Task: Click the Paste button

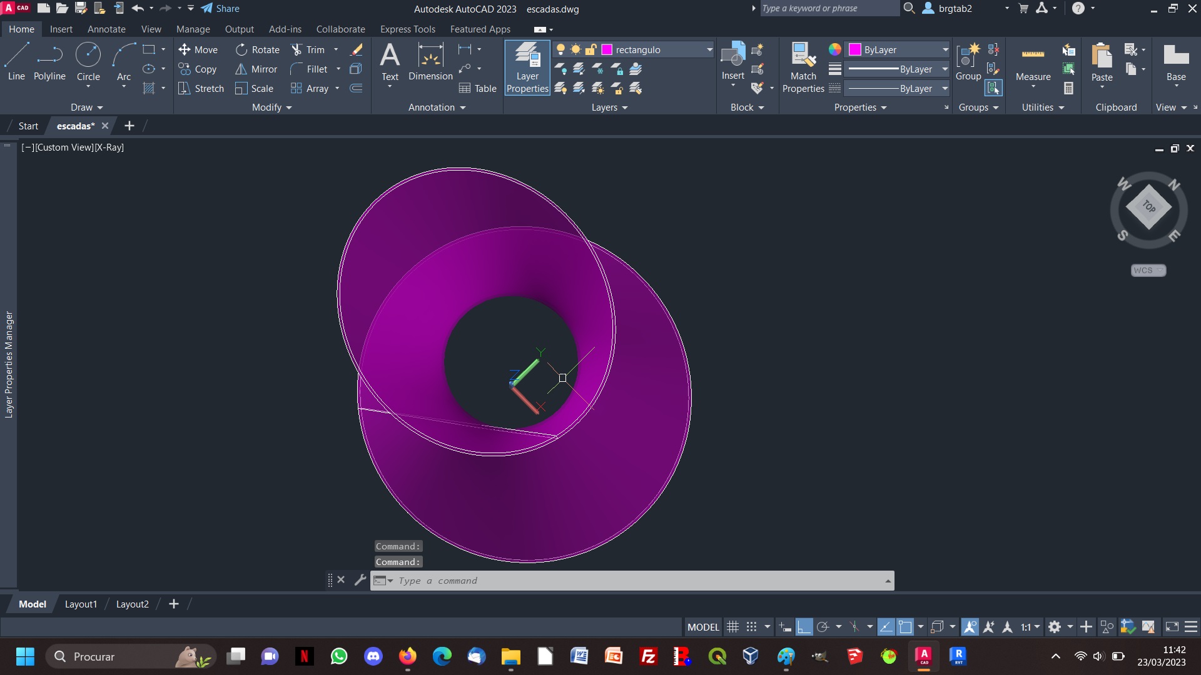Action: tap(1102, 62)
